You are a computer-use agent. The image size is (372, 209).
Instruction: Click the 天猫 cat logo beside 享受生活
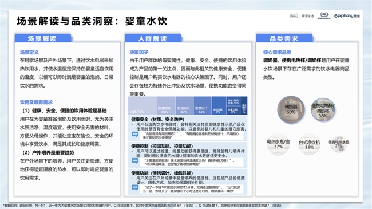pos(294,16)
